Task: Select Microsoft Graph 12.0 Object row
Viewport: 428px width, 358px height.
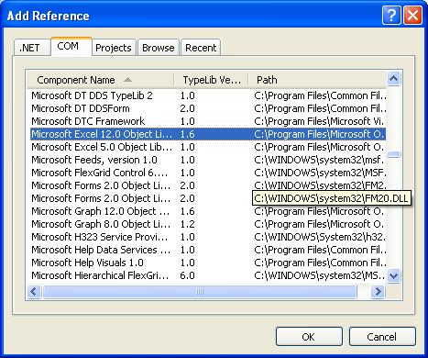Action: [x=208, y=211]
